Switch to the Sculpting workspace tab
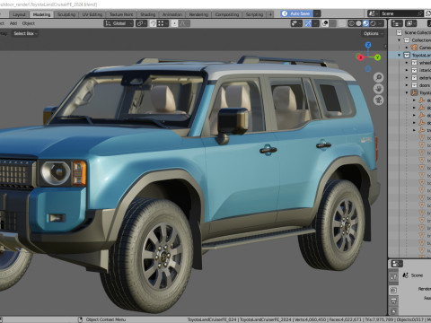431x323 pixels. coord(66,14)
